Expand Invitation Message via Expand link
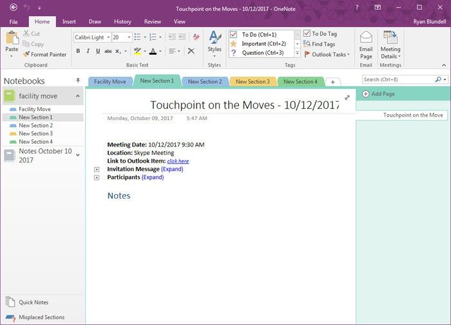 (x=172, y=169)
